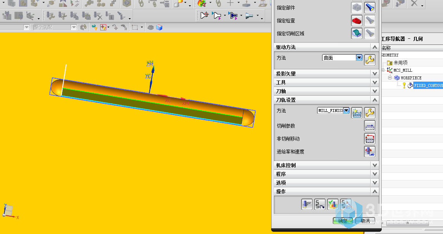Click drill with wrench edit icon

pyautogui.click(x=51, y=16)
